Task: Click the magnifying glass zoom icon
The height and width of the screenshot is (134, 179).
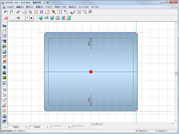Action: tap(30, 12)
